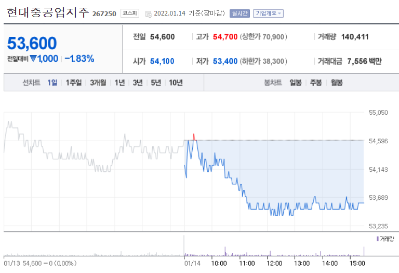Click the 14:00 time axis label

[x=330, y=263]
